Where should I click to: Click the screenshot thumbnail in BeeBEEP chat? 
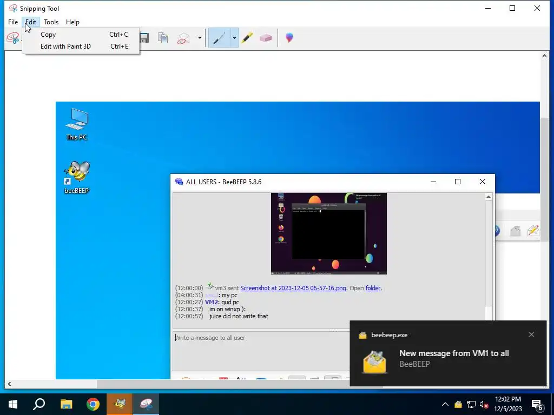328,233
